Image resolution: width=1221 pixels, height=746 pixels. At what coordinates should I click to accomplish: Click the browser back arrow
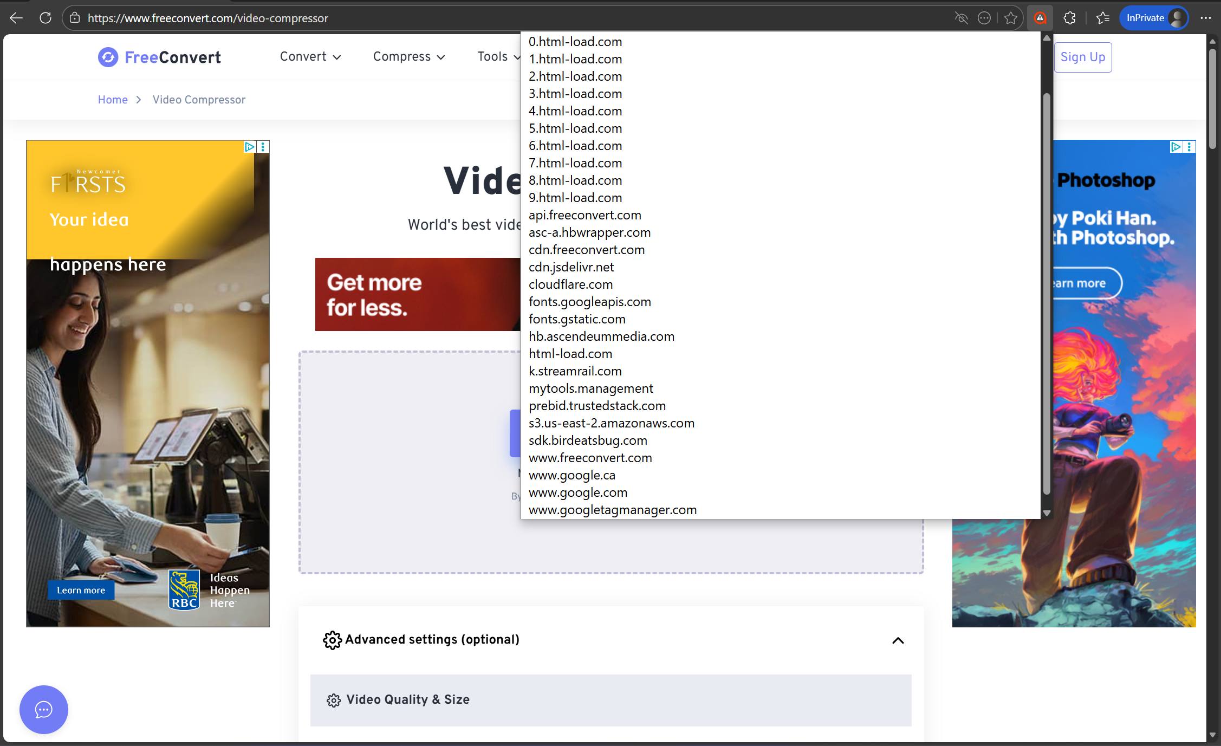(16, 18)
